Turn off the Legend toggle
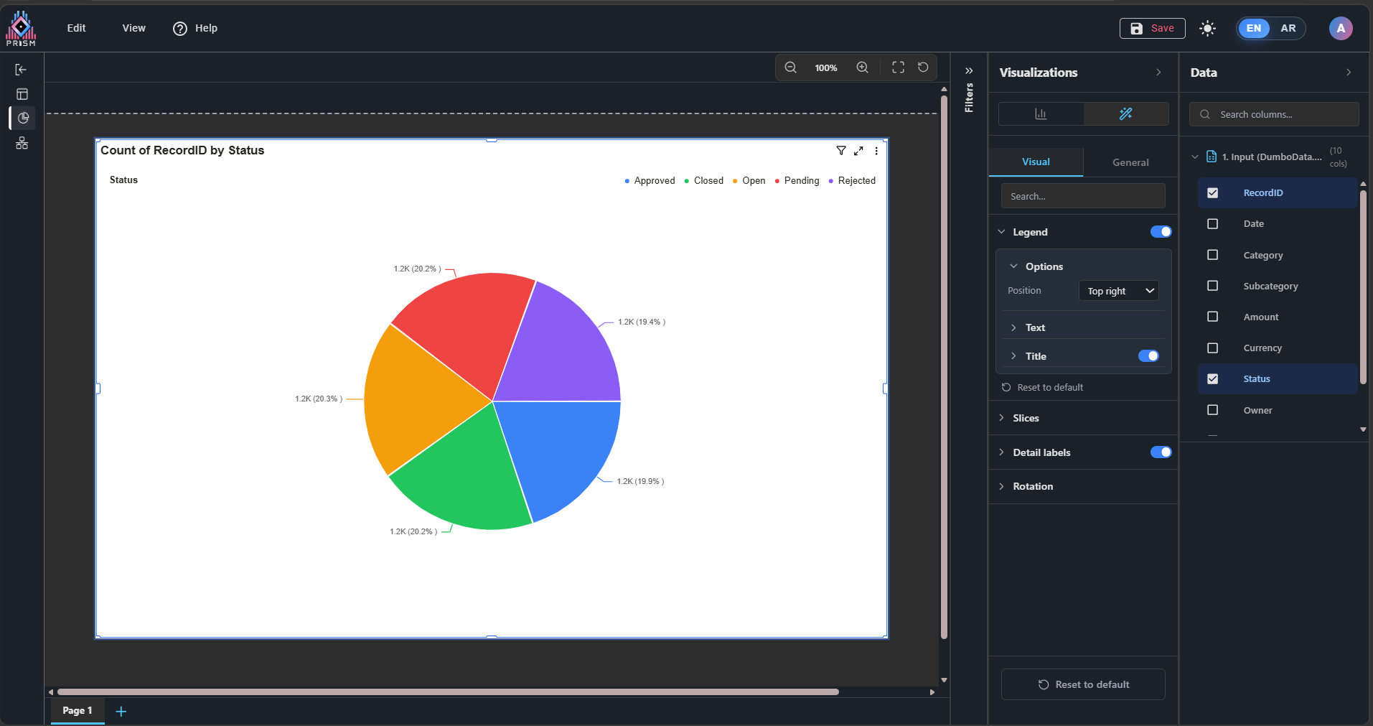Screen dimensions: 1373x726 (x=1160, y=232)
